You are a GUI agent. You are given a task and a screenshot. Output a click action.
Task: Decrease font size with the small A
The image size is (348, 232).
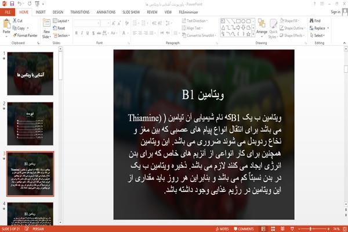click(x=119, y=23)
